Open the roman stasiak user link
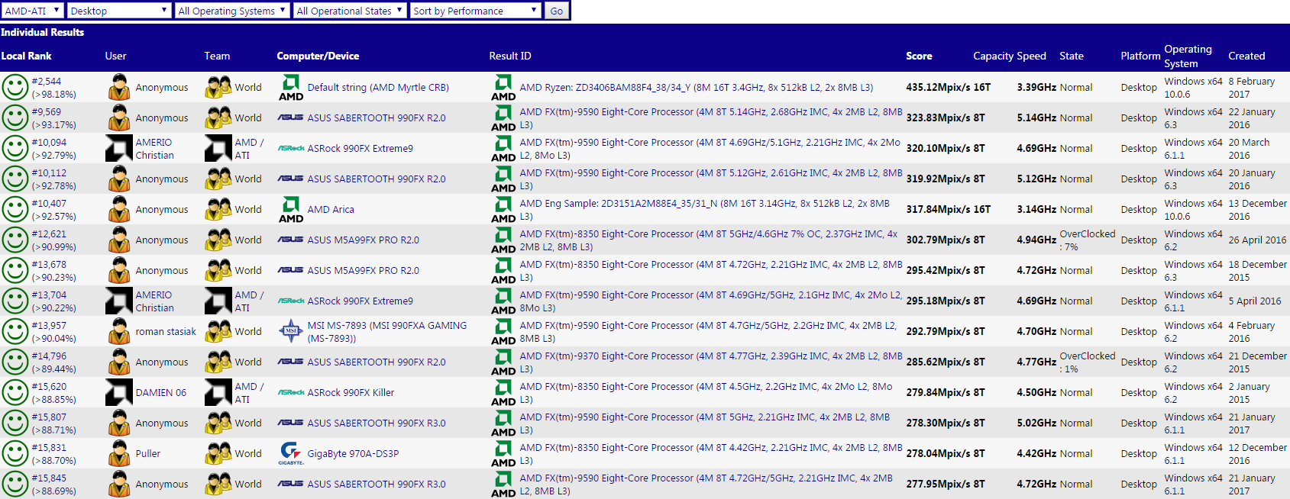Screen dimensions: 1290x499 [x=166, y=331]
